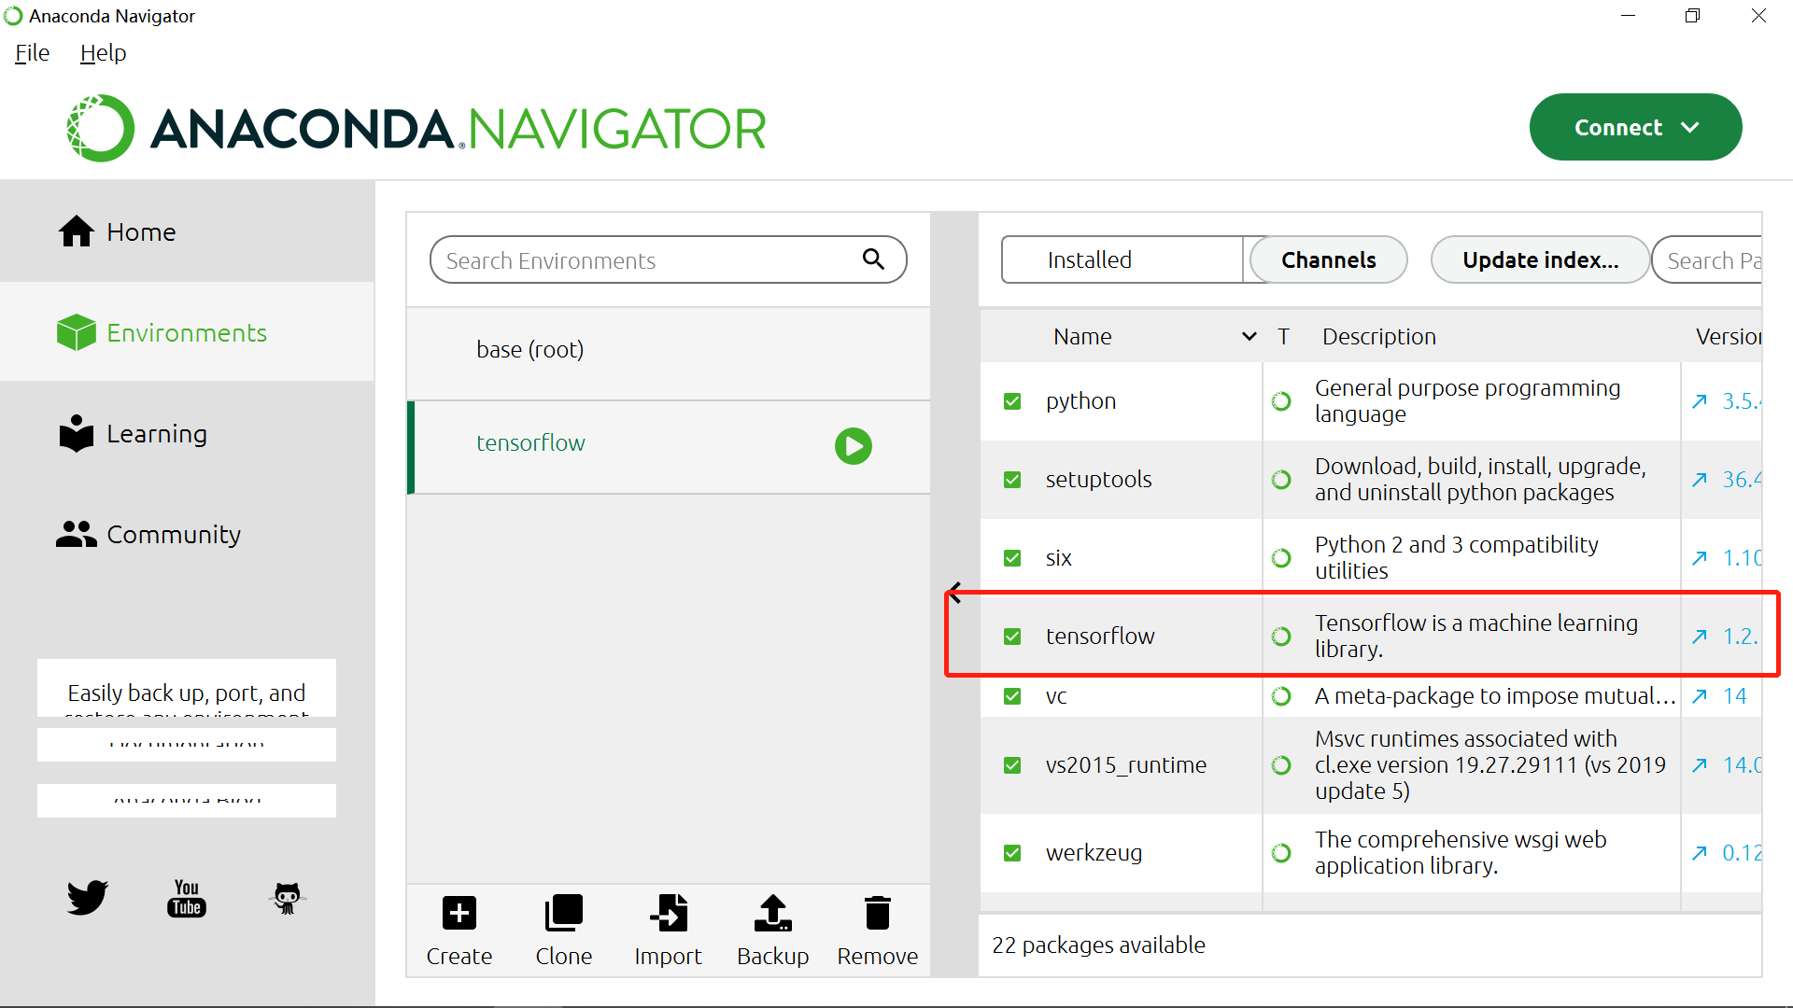Click the vs2015_runtime type circle icon
The image size is (1793, 1008).
click(1281, 765)
